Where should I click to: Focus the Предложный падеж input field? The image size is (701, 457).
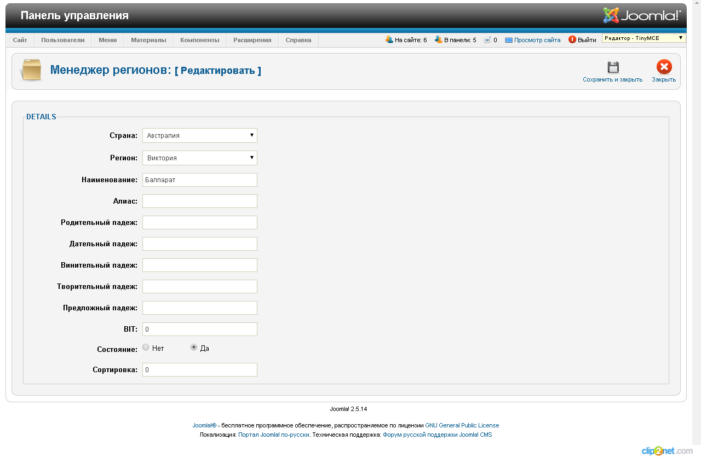tap(200, 308)
